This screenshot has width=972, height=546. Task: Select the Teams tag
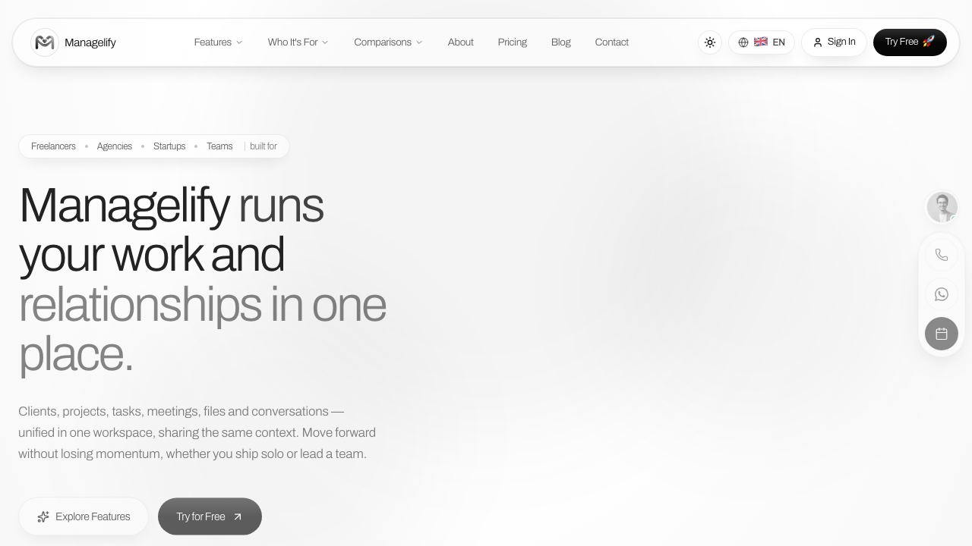[219, 146]
